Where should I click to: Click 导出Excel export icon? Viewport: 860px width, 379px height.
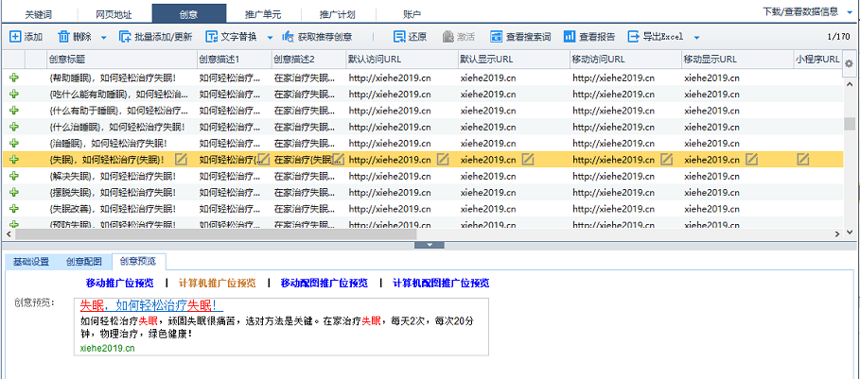click(634, 37)
